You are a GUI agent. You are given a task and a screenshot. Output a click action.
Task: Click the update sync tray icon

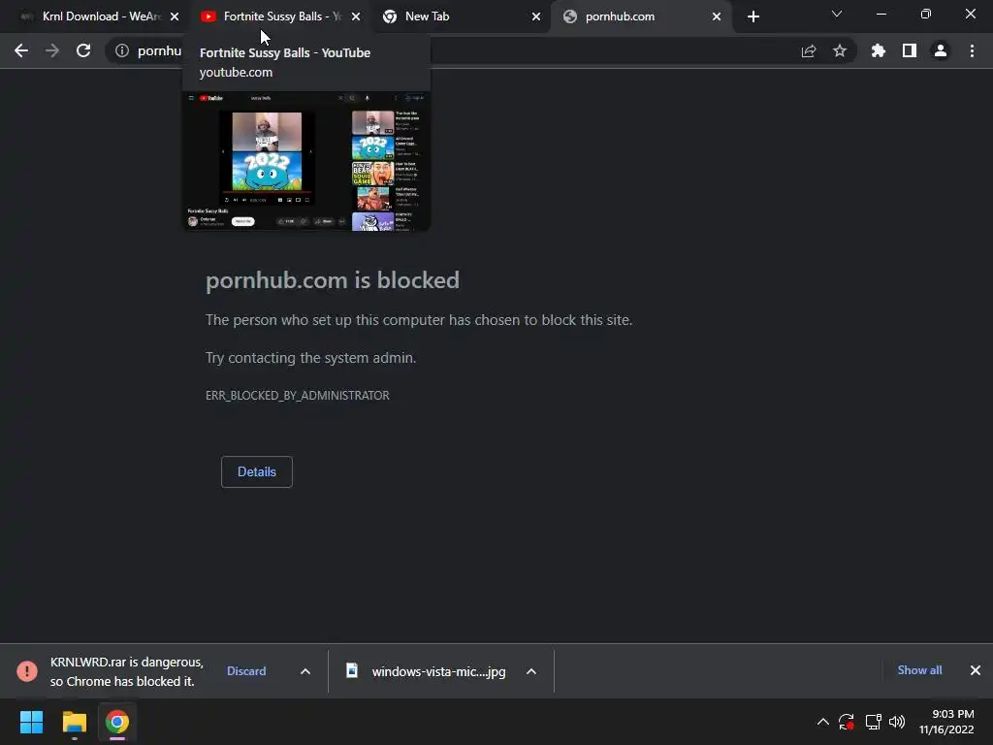click(x=846, y=722)
